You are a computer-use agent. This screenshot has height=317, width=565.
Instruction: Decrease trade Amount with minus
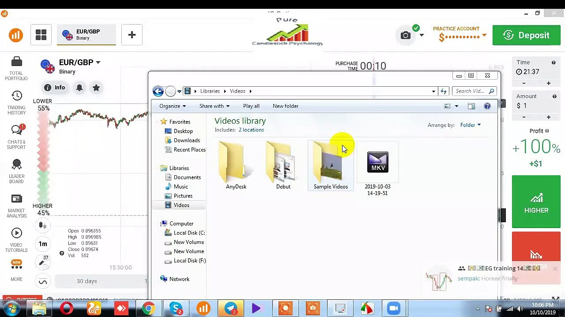(x=524, y=117)
